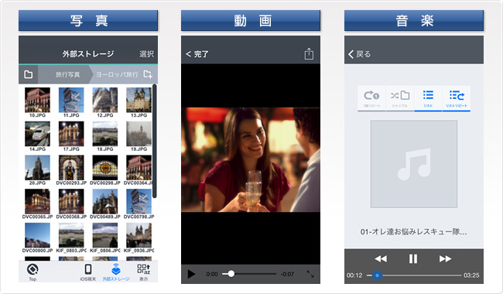Play the video with play button
Screen dimensions: 503x294
click(x=191, y=274)
